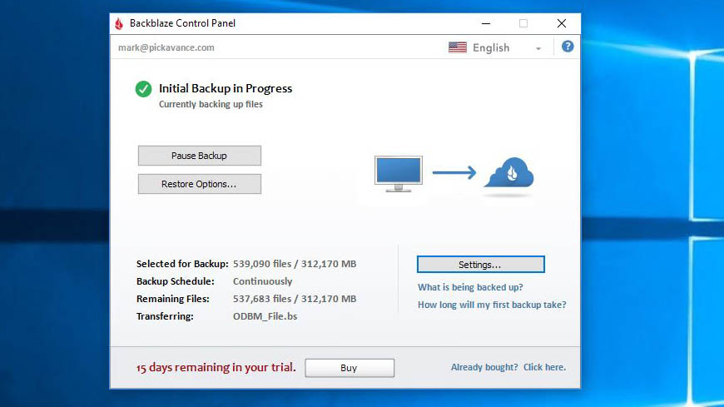Click the 'Initial Backup in Progress' heading

point(226,88)
